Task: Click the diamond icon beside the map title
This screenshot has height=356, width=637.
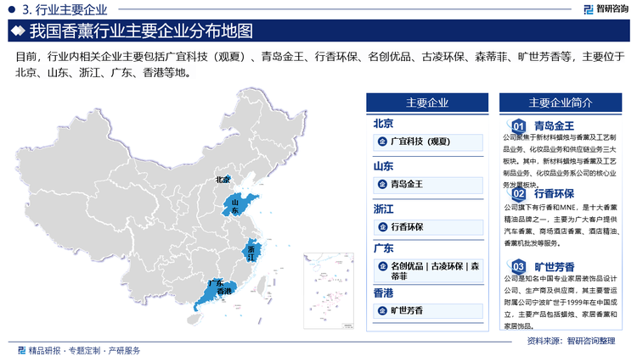Action: click(18, 31)
